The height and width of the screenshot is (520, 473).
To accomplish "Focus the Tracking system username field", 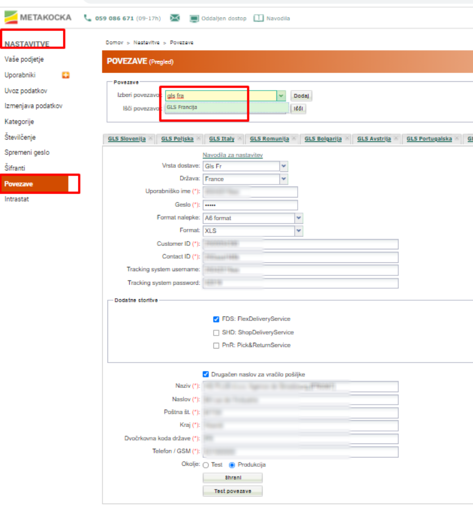I will tap(301, 270).
